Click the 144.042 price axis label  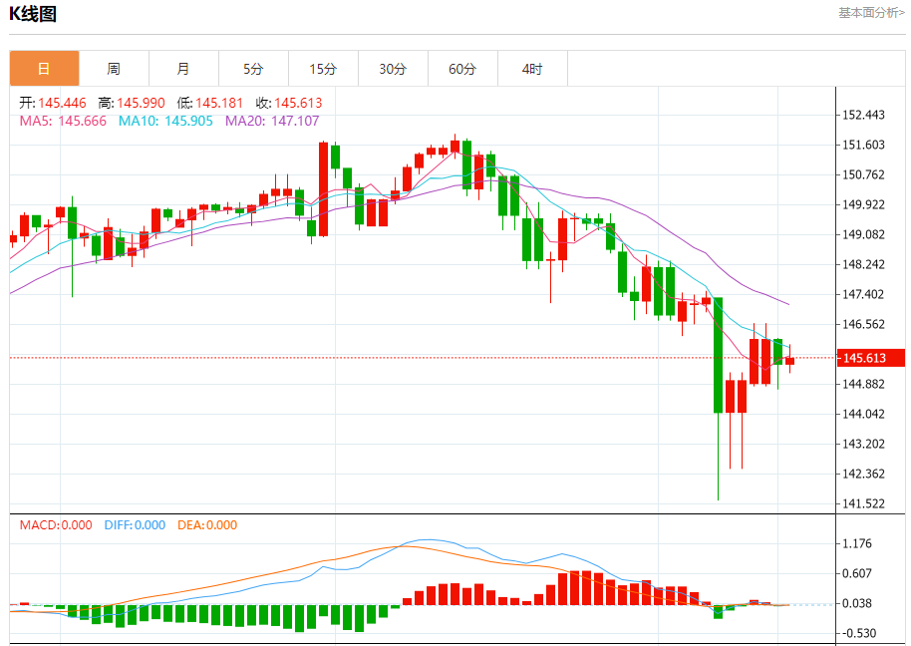tap(863, 414)
